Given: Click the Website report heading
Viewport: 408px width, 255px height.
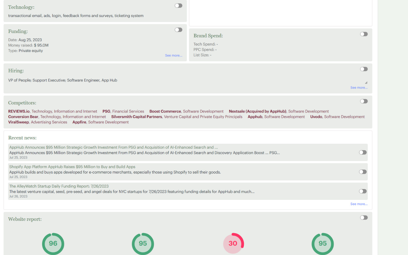Looking at the screenshot, I should pyautogui.click(x=25, y=219).
